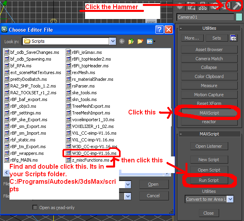Click the rsParser.ms script icon
This screenshot has height=221, width=244.
68,86
